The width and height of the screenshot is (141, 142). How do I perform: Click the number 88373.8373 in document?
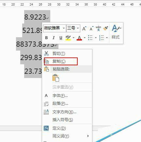click(x=35, y=44)
